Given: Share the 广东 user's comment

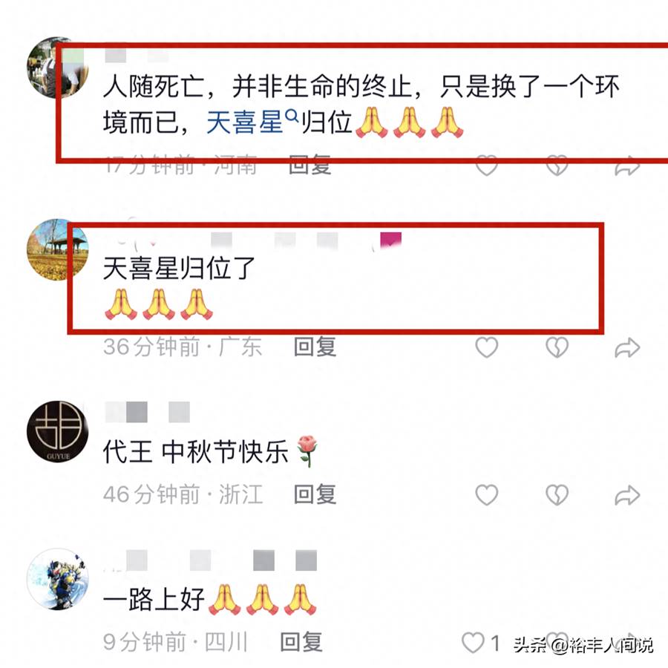Looking at the screenshot, I should 627,347.
